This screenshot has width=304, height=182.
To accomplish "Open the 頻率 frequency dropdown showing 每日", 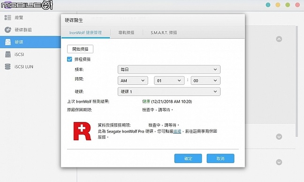I will (169, 69).
